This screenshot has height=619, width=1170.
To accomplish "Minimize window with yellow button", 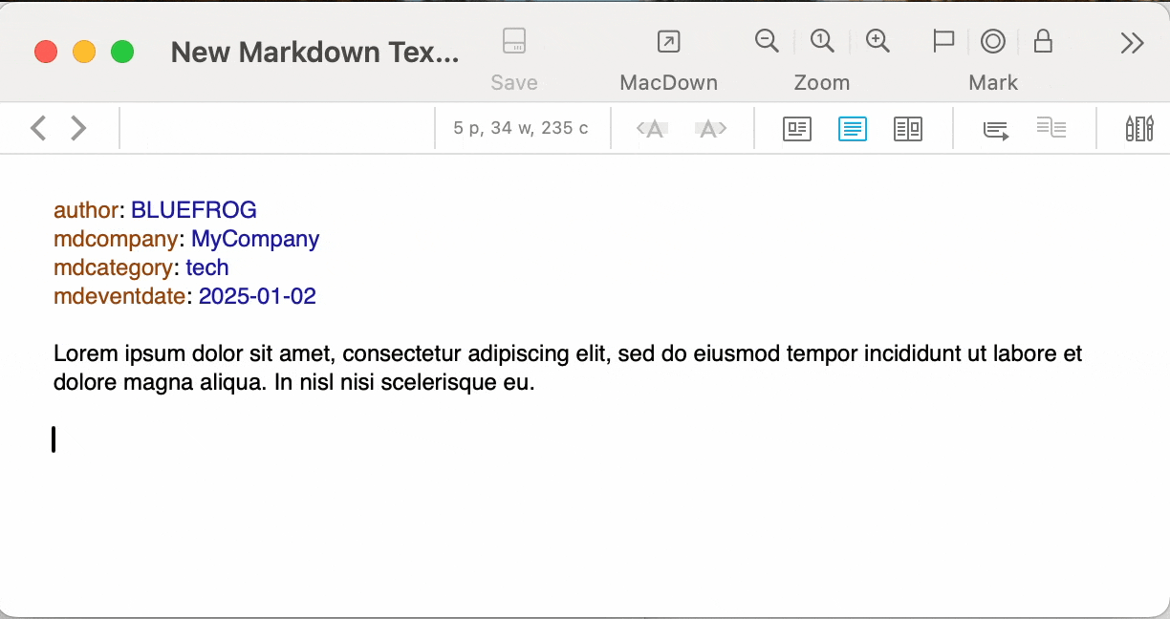I will (x=84, y=52).
